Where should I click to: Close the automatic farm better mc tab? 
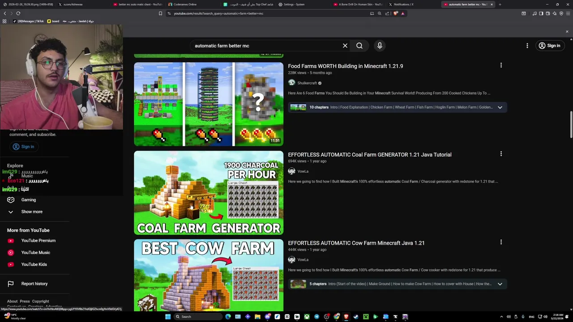[x=492, y=4]
